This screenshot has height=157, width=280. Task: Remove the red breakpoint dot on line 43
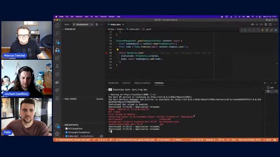point(107,53)
